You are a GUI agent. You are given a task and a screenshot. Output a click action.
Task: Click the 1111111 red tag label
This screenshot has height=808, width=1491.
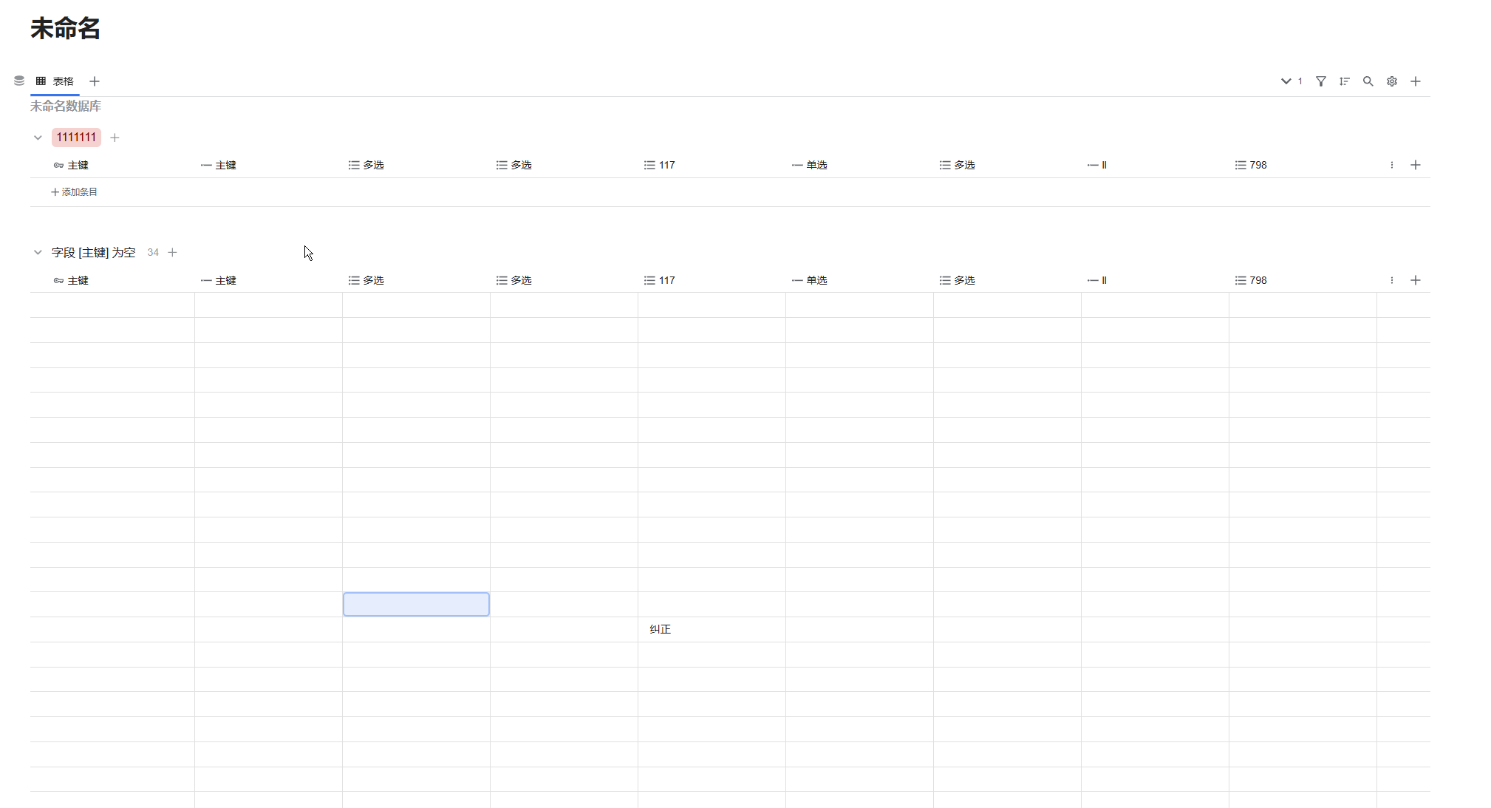(76, 138)
